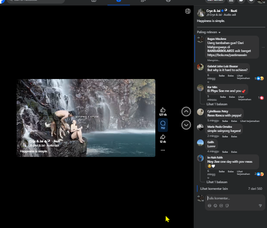Open Galih's avatar
This screenshot has height=228, width=267.
tap(200, 143)
